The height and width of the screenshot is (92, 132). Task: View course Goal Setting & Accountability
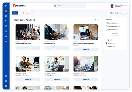click(28, 48)
